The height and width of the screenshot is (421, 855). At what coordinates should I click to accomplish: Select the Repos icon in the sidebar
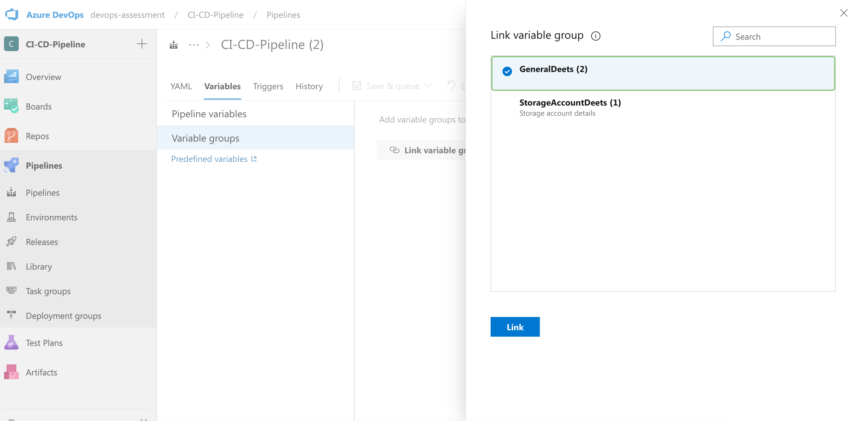click(11, 136)
